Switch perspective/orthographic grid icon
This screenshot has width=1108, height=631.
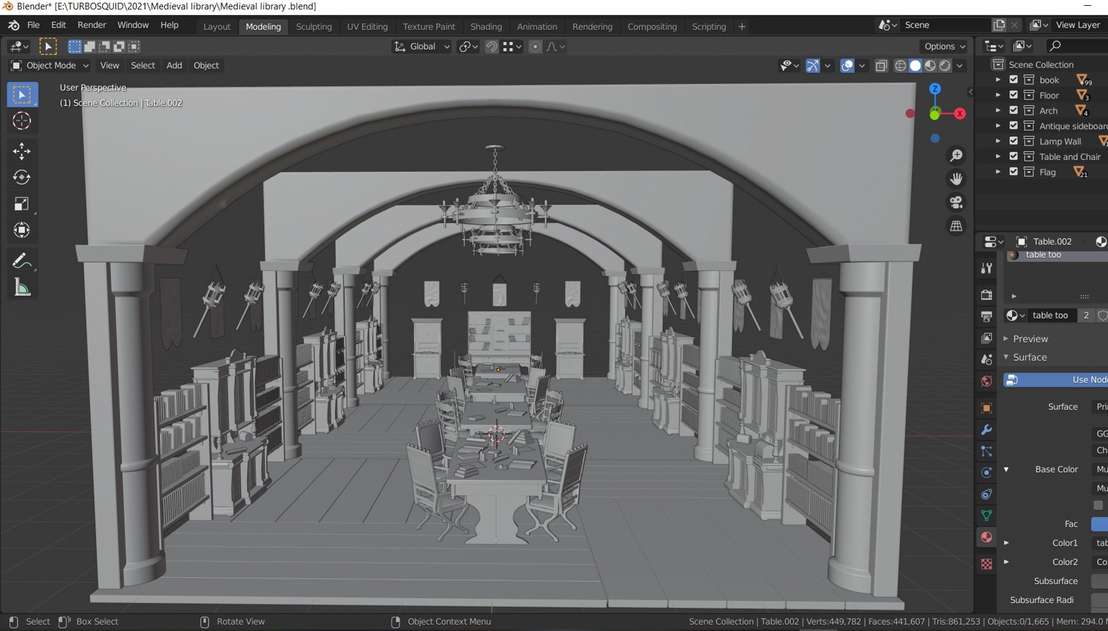click(x=956, y=226)
